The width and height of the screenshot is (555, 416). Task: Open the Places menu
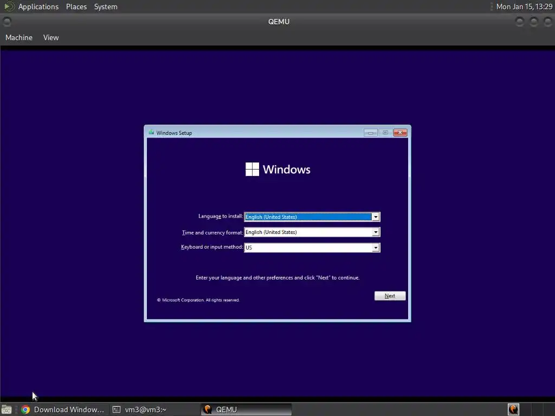click(x=76, y=6)
